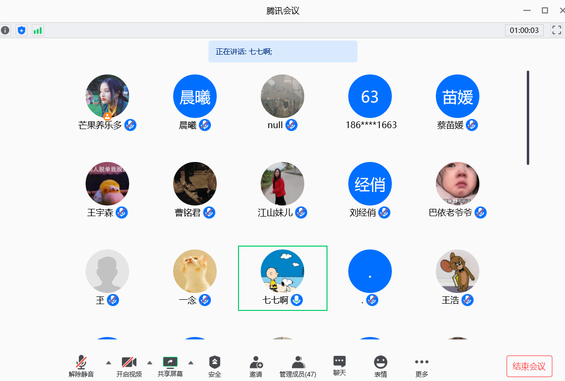Open the meeting info icon
This screenshot has height=381, width=565.
5,30
